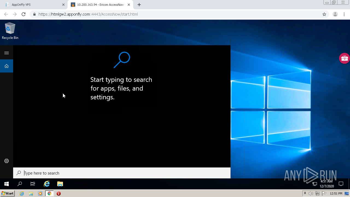Open search settings gear icon
This screenshot has height=197, width=350.
pyautogui.click(x=7, y=161)
